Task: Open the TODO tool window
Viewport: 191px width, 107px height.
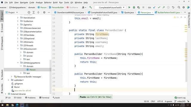Action: 18,98
